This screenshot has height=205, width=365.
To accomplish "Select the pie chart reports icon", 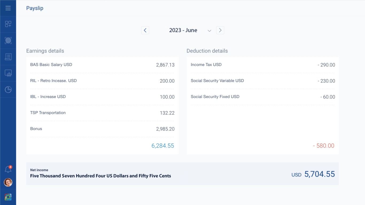I will coord(8,89).
